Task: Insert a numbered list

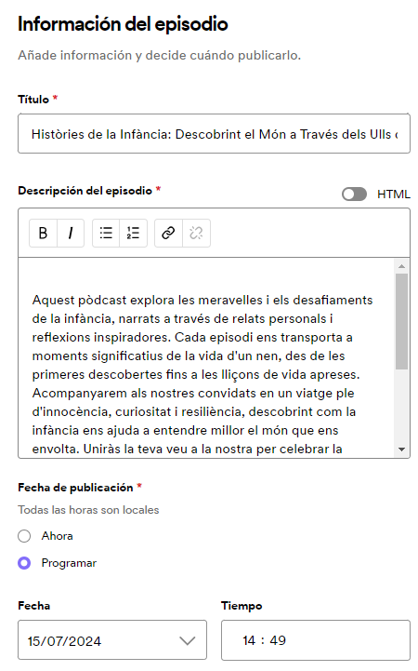Action: click(134, 234)
